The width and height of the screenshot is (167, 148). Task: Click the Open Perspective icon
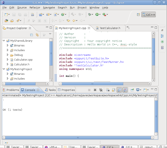click(138, 15)
